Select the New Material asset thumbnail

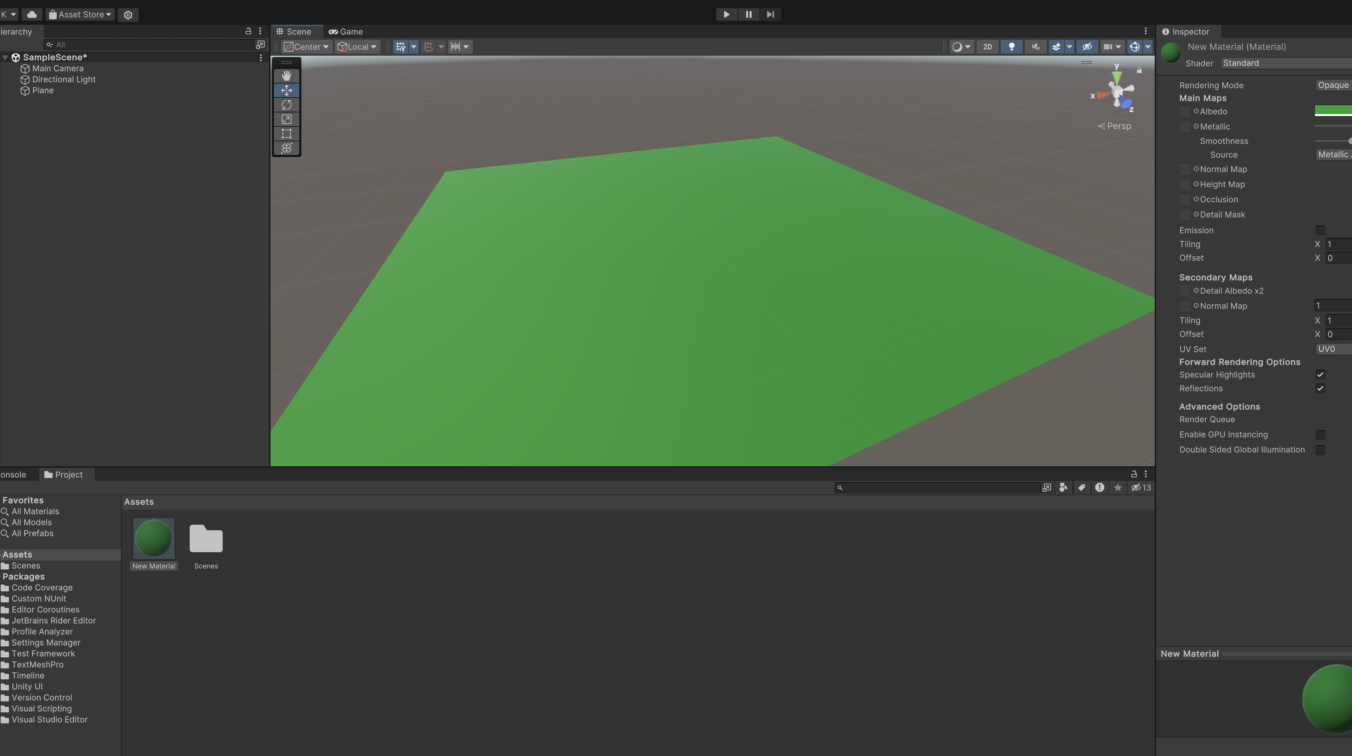[154, 539]
